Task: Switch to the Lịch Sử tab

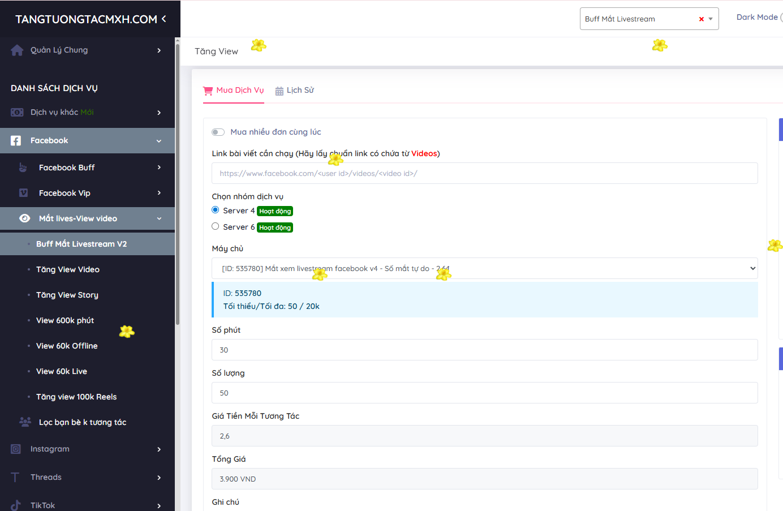Action: [x=294, y=91]
